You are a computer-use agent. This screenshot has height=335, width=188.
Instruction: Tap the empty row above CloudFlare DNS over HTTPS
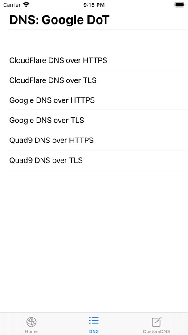(x=98, y=40)
